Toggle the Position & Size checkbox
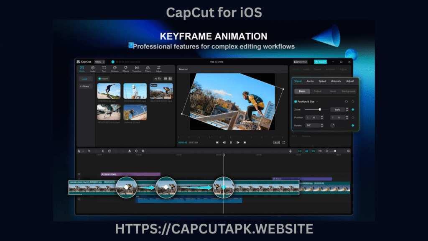The width and height of the screenshot is (428, 241). [x=296, y=101]
